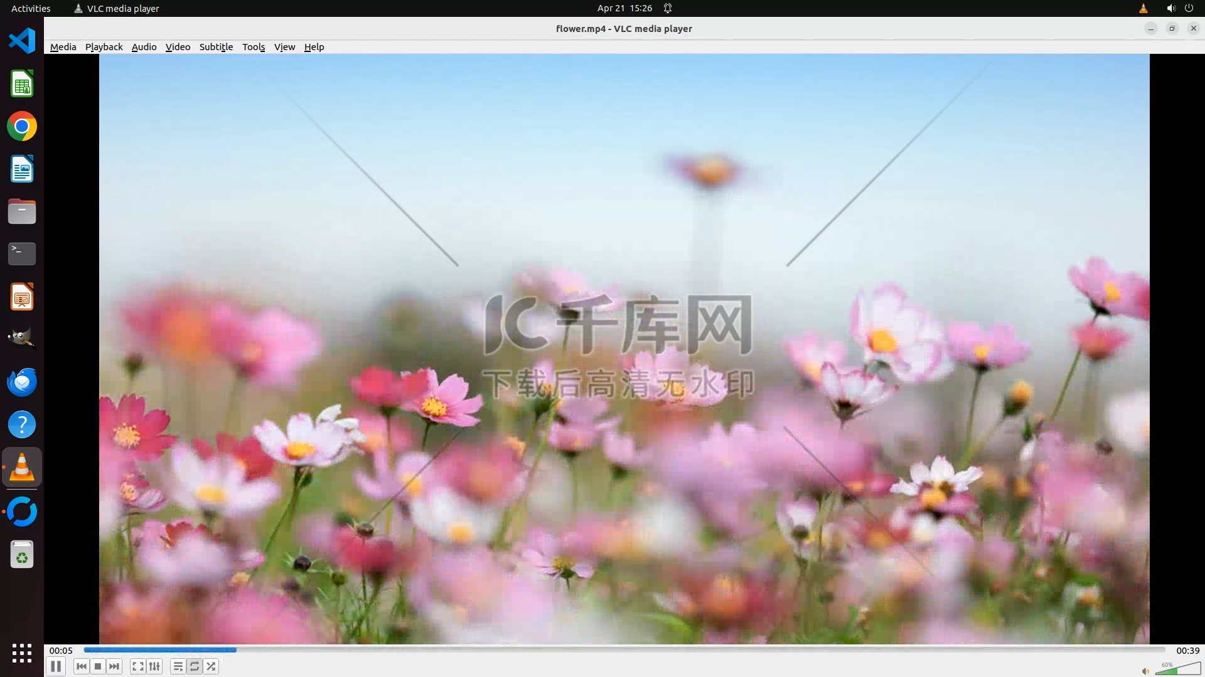Open extended settings and effects
Viewport: 1205px width, 677px height.
(154, 666)
